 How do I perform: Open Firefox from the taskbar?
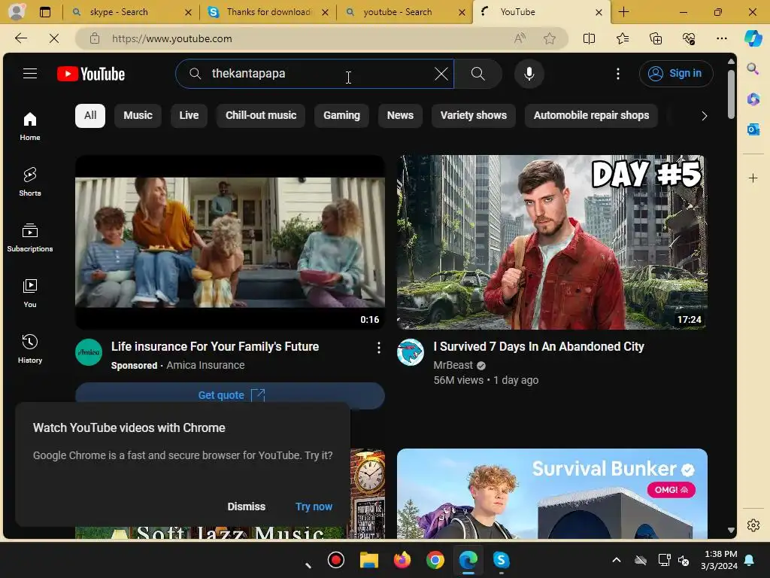402,560
